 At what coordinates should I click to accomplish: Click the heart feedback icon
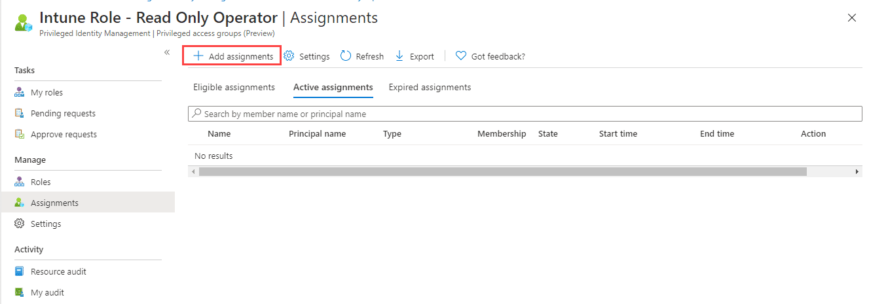pyautogui.click(x=461, y=56)
